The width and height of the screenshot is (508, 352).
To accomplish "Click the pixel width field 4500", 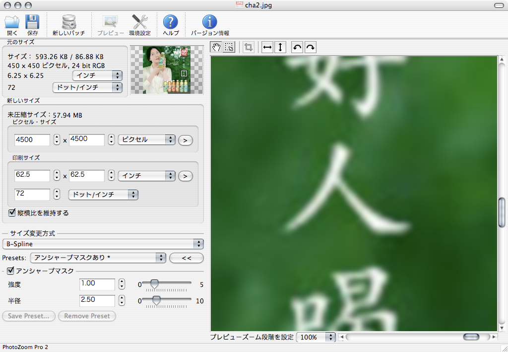I will pos(32,140).
